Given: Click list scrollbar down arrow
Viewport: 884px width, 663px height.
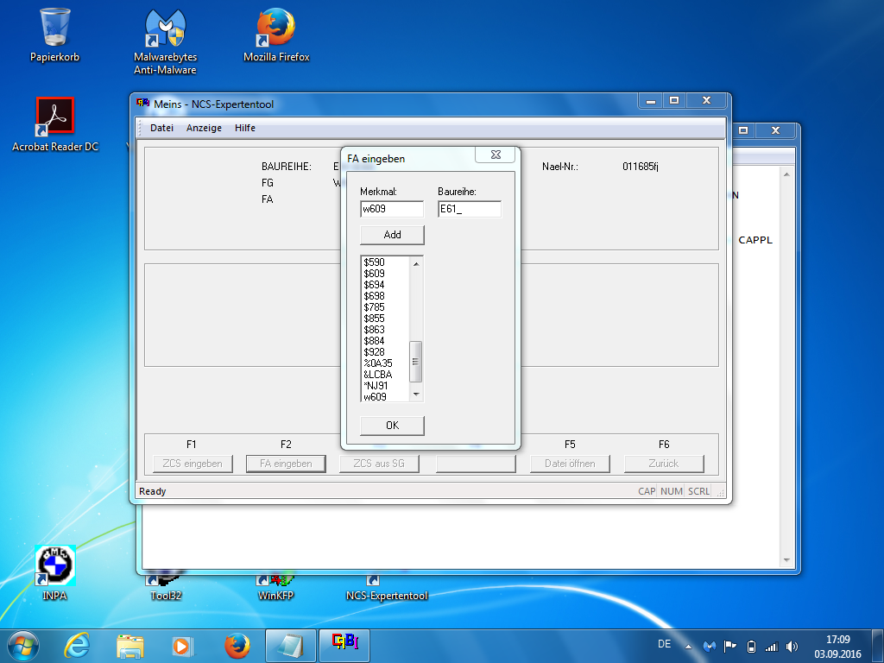Looking at the screenshot, I should (416, 395).
